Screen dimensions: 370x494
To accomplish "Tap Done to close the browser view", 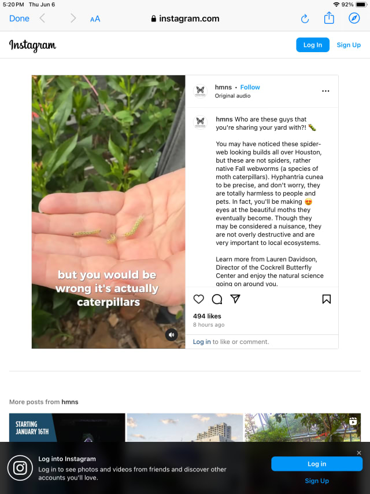I will [x=19, y=19].
